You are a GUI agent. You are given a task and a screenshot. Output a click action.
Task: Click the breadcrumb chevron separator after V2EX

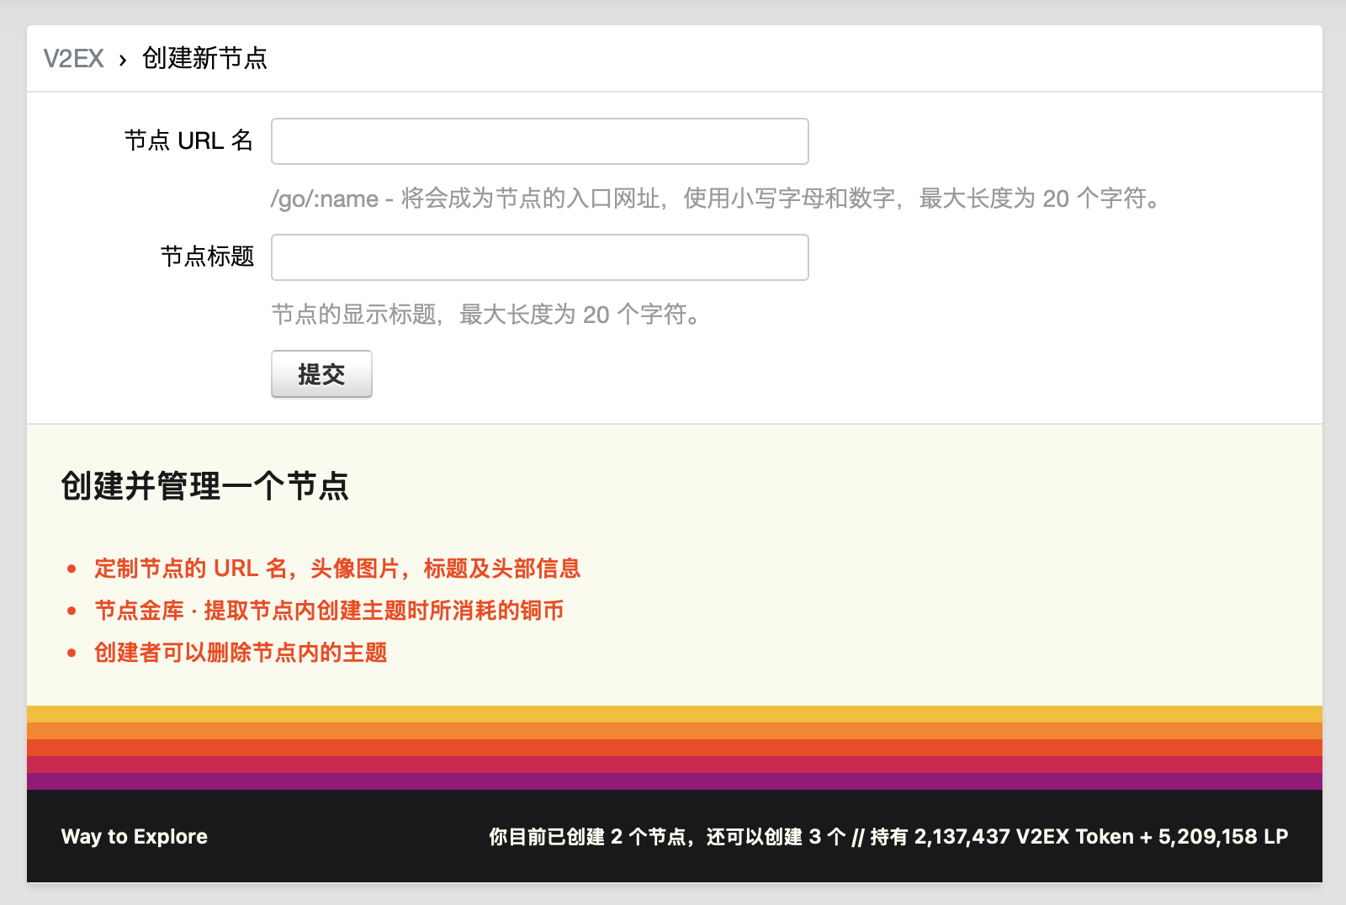123,60
